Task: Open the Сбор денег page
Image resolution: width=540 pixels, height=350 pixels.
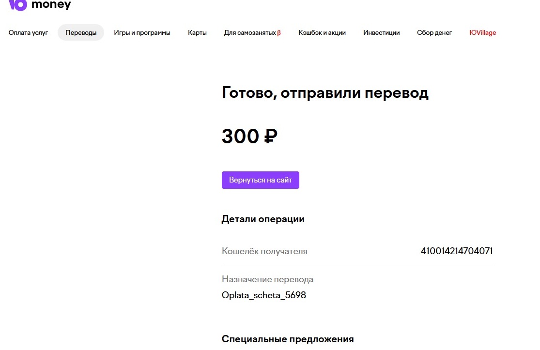Action: pos(434,33)
